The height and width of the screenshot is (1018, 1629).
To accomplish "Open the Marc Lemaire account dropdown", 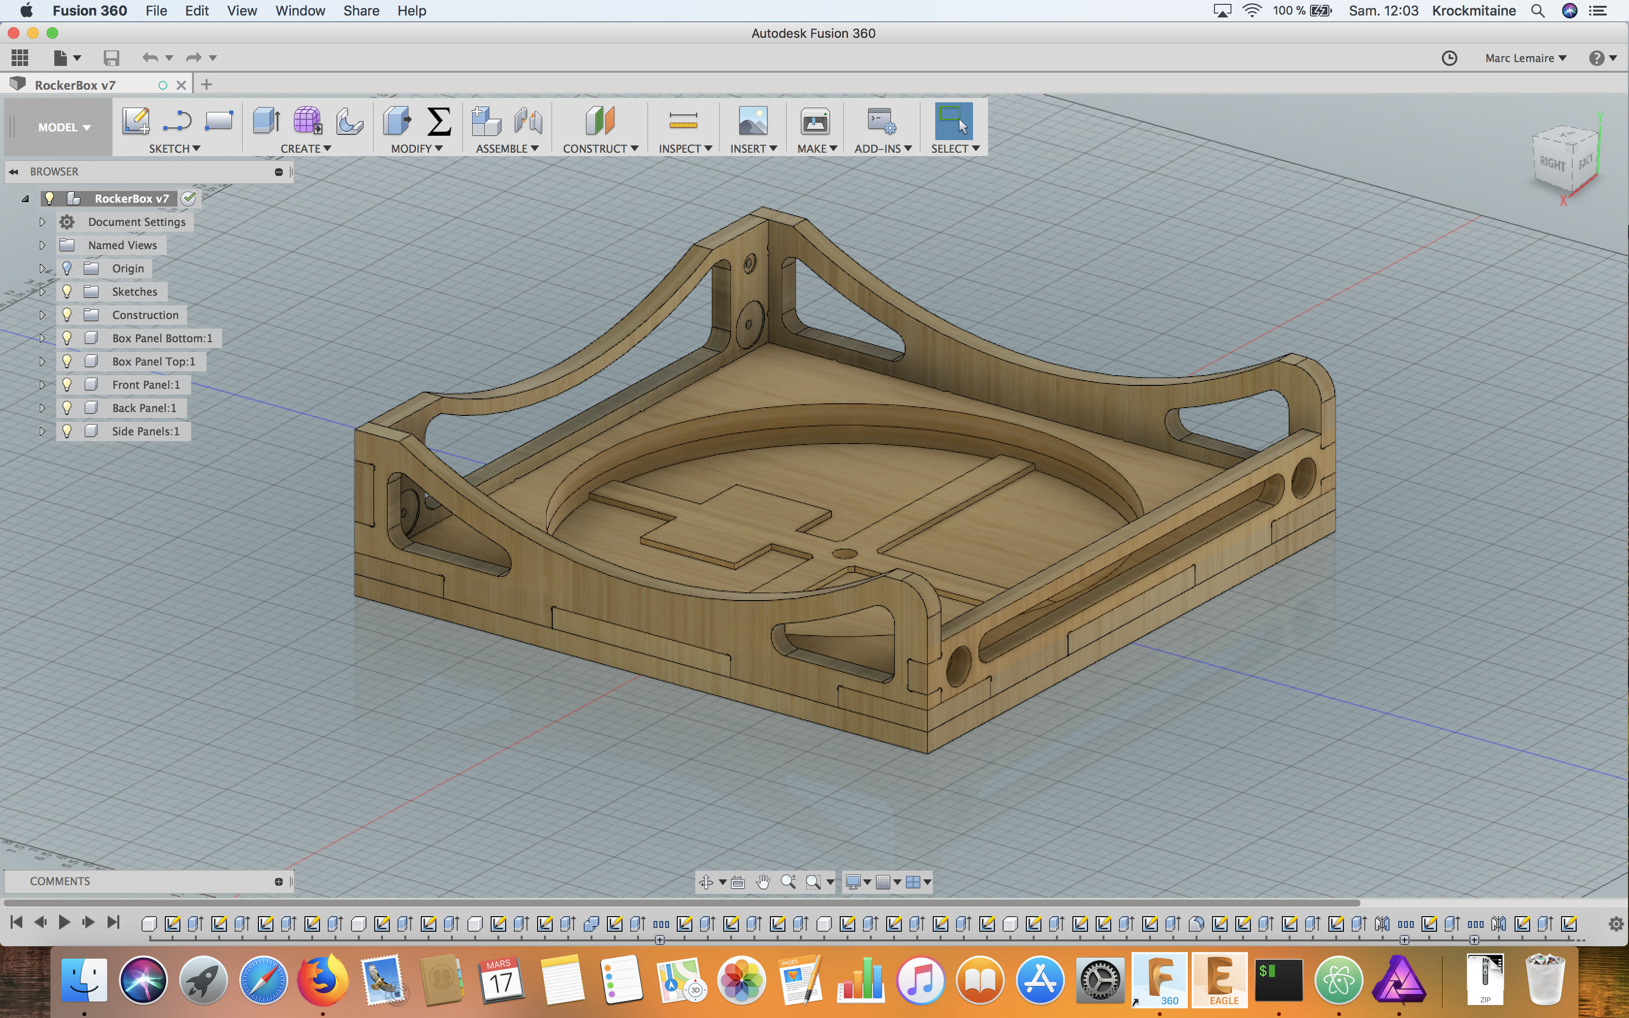I will [x=1525, y=58].
